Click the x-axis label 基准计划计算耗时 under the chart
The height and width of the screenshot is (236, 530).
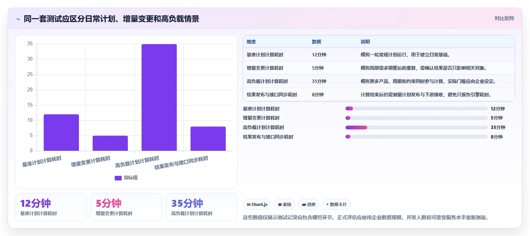coord(42,161)
